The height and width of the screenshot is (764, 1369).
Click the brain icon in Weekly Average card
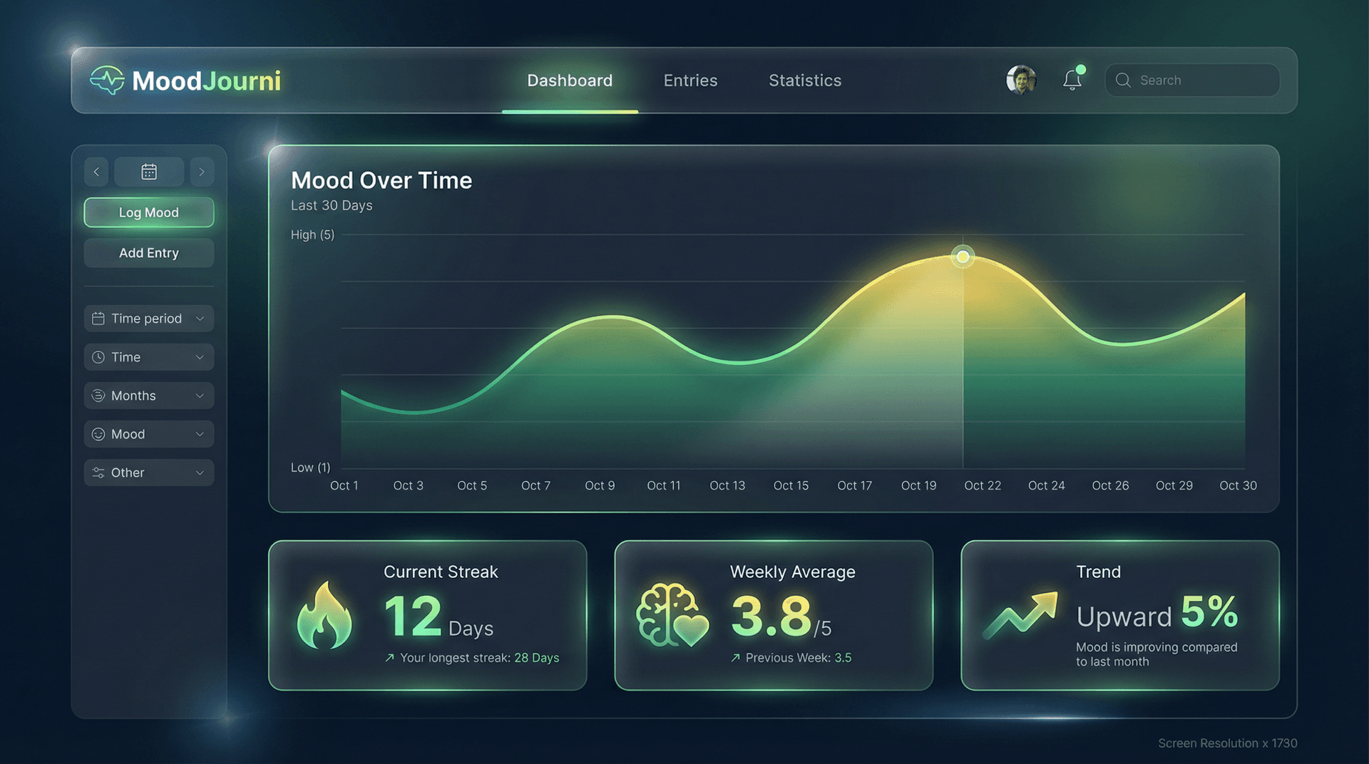(669, 614)
